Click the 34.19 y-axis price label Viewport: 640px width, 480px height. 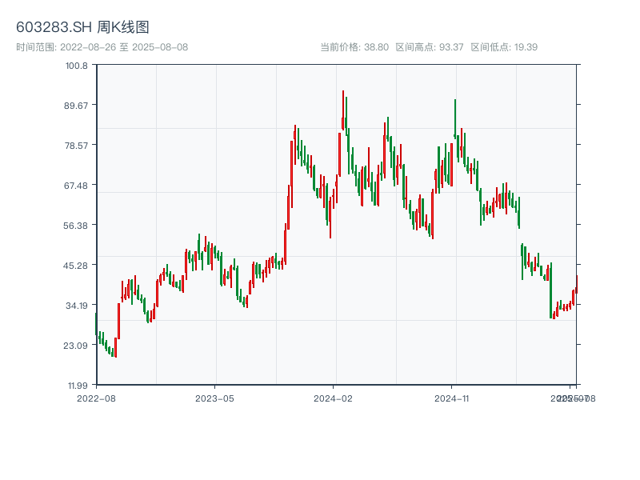[77, 305]
